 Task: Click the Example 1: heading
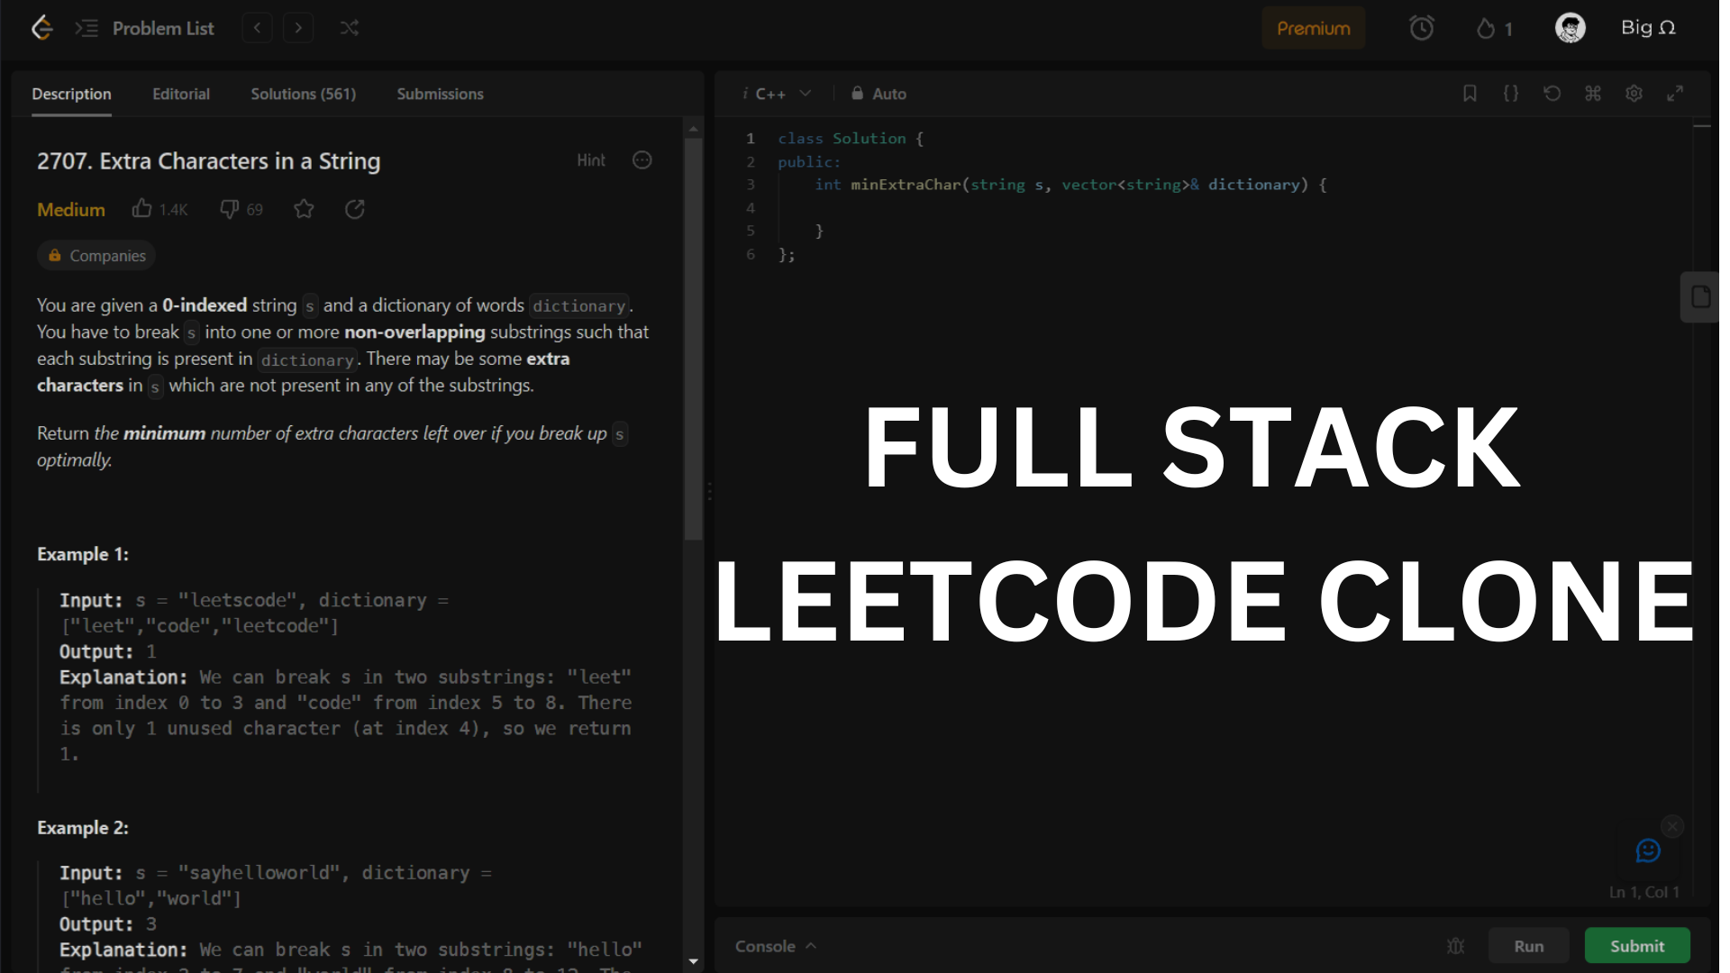click(x=83, y=555)
